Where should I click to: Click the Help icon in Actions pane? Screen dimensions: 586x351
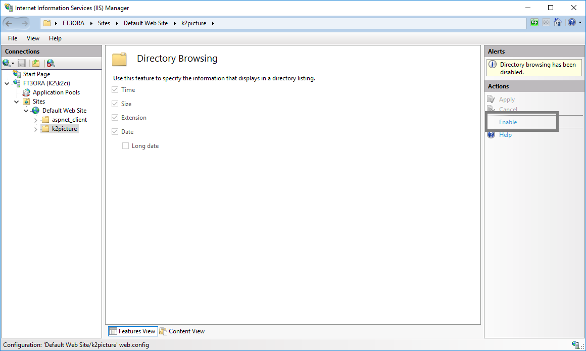pyautogui.click(x=491, y=134)
